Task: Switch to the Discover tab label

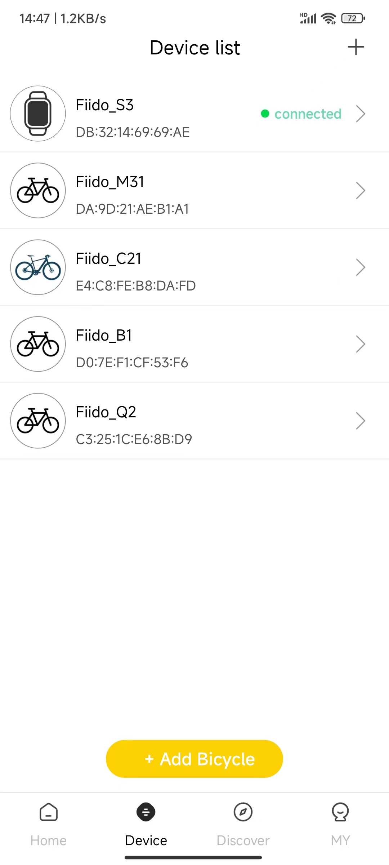Action: click(243, 840)
